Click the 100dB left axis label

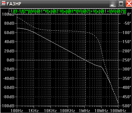[8, 14]
